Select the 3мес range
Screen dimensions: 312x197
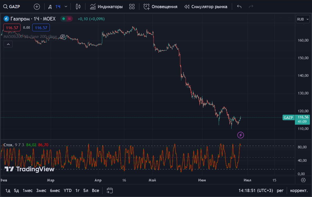coord(41,191)
